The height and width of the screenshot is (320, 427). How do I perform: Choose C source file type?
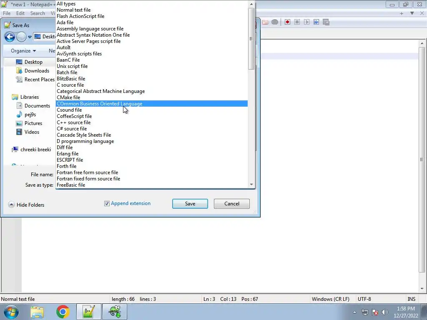pyautogui.click(x=152, y=85)
